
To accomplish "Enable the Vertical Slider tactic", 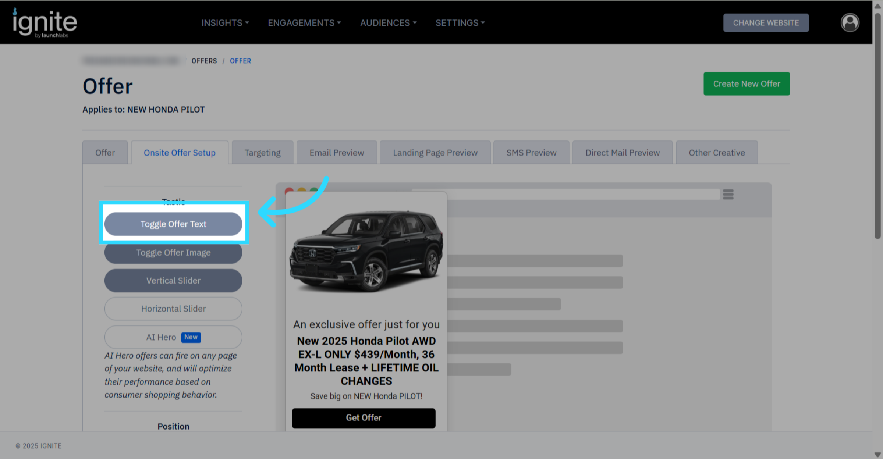I will pyautogui.click(x=173, y=281).
